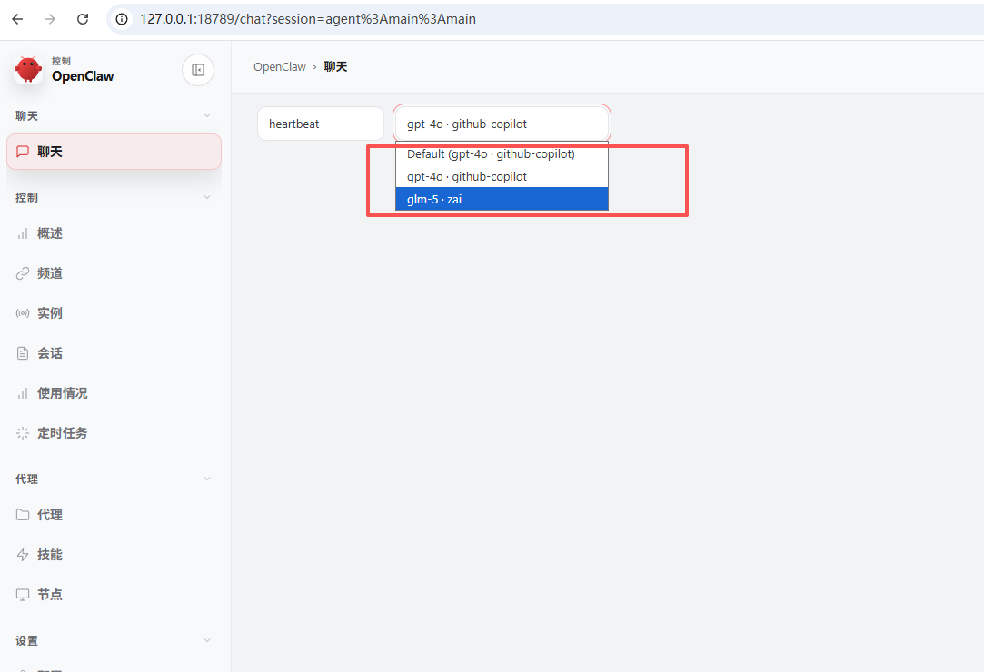Open 概述 overview bar chart icon
Screen dimensions: 984x672
point(23,233)
